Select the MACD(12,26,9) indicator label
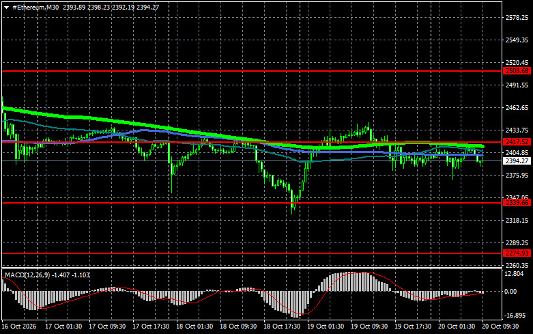The width and height of the screenshot is (533, 334). click(x=27, y=275)
